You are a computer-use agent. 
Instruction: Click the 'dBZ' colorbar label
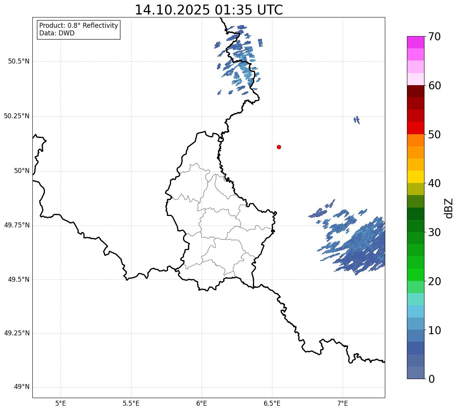(x=449, y=208)
